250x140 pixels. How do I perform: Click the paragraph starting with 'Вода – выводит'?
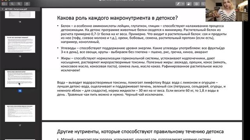(141, 88)
